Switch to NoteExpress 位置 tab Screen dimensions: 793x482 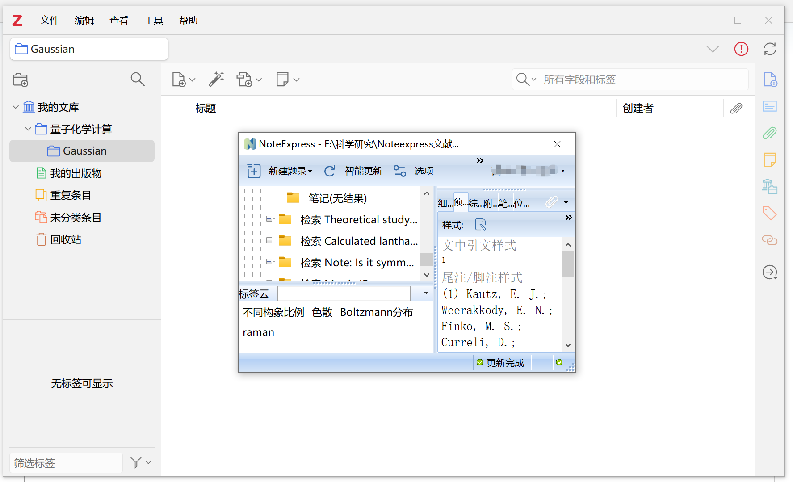click(x=521, y=203)
